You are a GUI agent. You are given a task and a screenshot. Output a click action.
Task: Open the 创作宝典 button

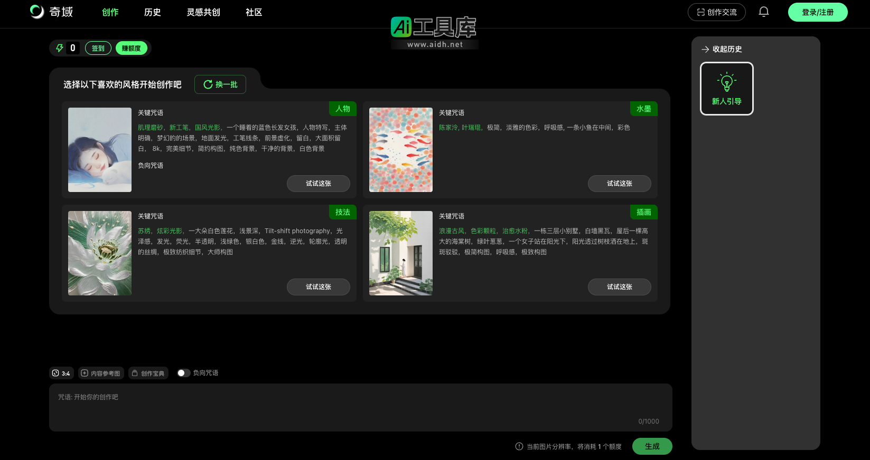pyautogui.click(x=148, y=373)
